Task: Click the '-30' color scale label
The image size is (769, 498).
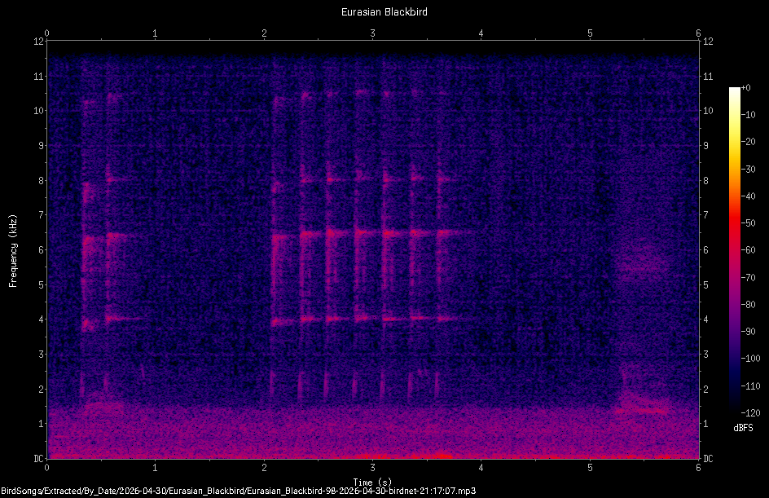Action: point(748,170)
